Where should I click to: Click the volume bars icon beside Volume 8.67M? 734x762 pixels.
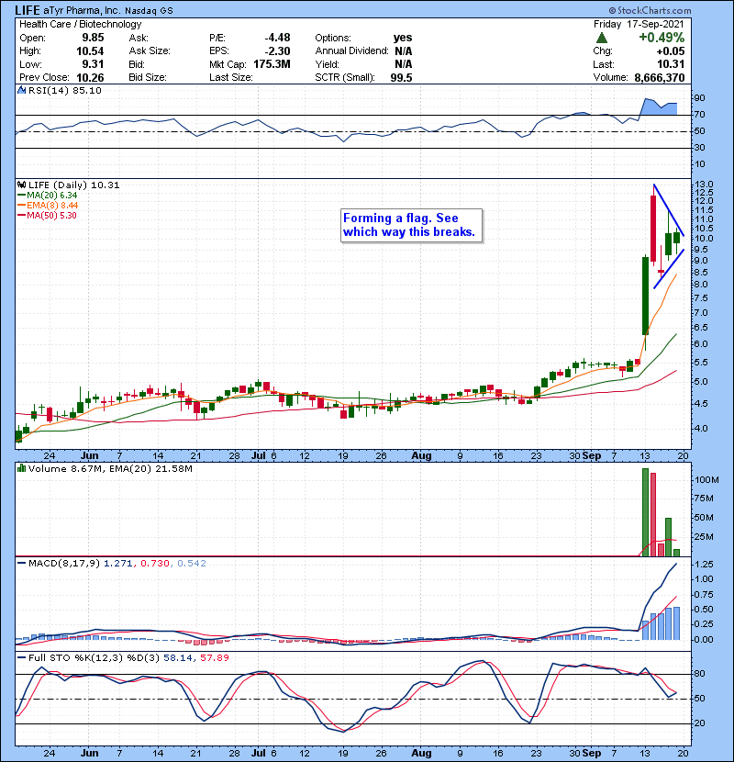21,468
